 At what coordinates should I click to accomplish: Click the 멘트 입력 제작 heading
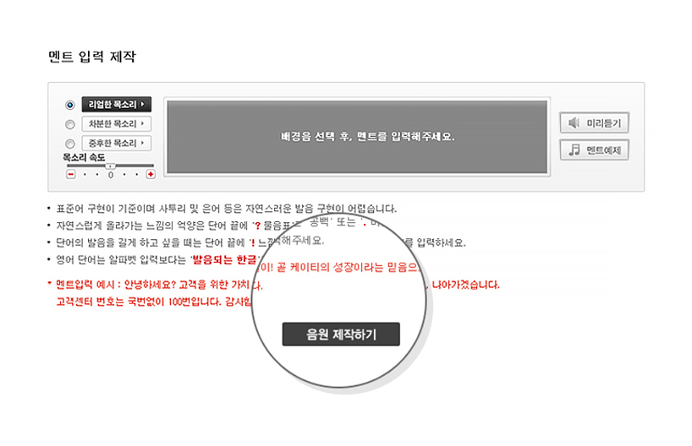coord(92,57)
